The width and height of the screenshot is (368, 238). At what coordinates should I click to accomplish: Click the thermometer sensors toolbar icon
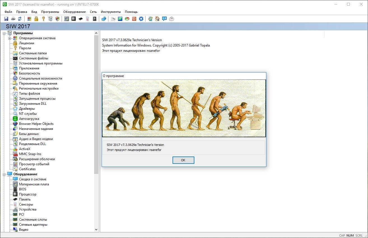pos(88,19)
